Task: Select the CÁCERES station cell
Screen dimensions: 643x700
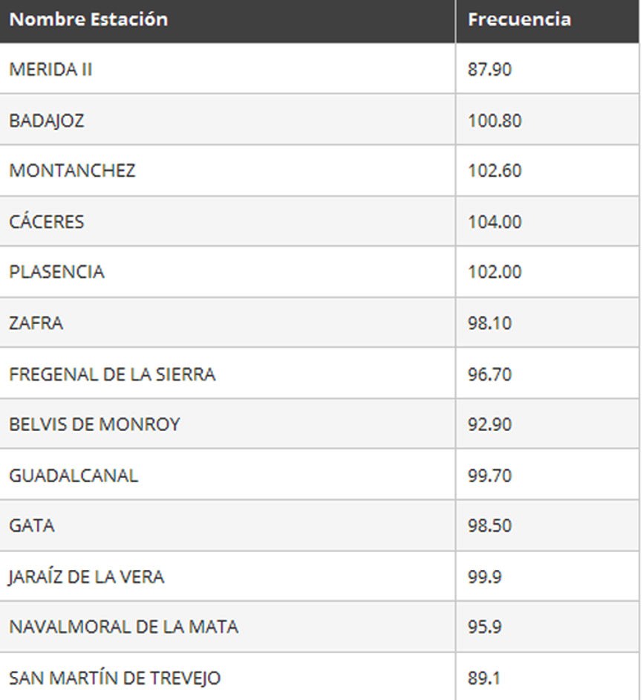Action: [227, 221]
